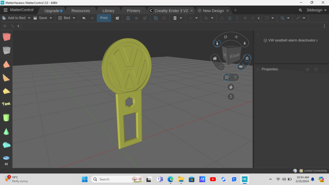Open Microsoft Edge from the taskbar
This screenshot has width=329, height=185.
point(170,179)
